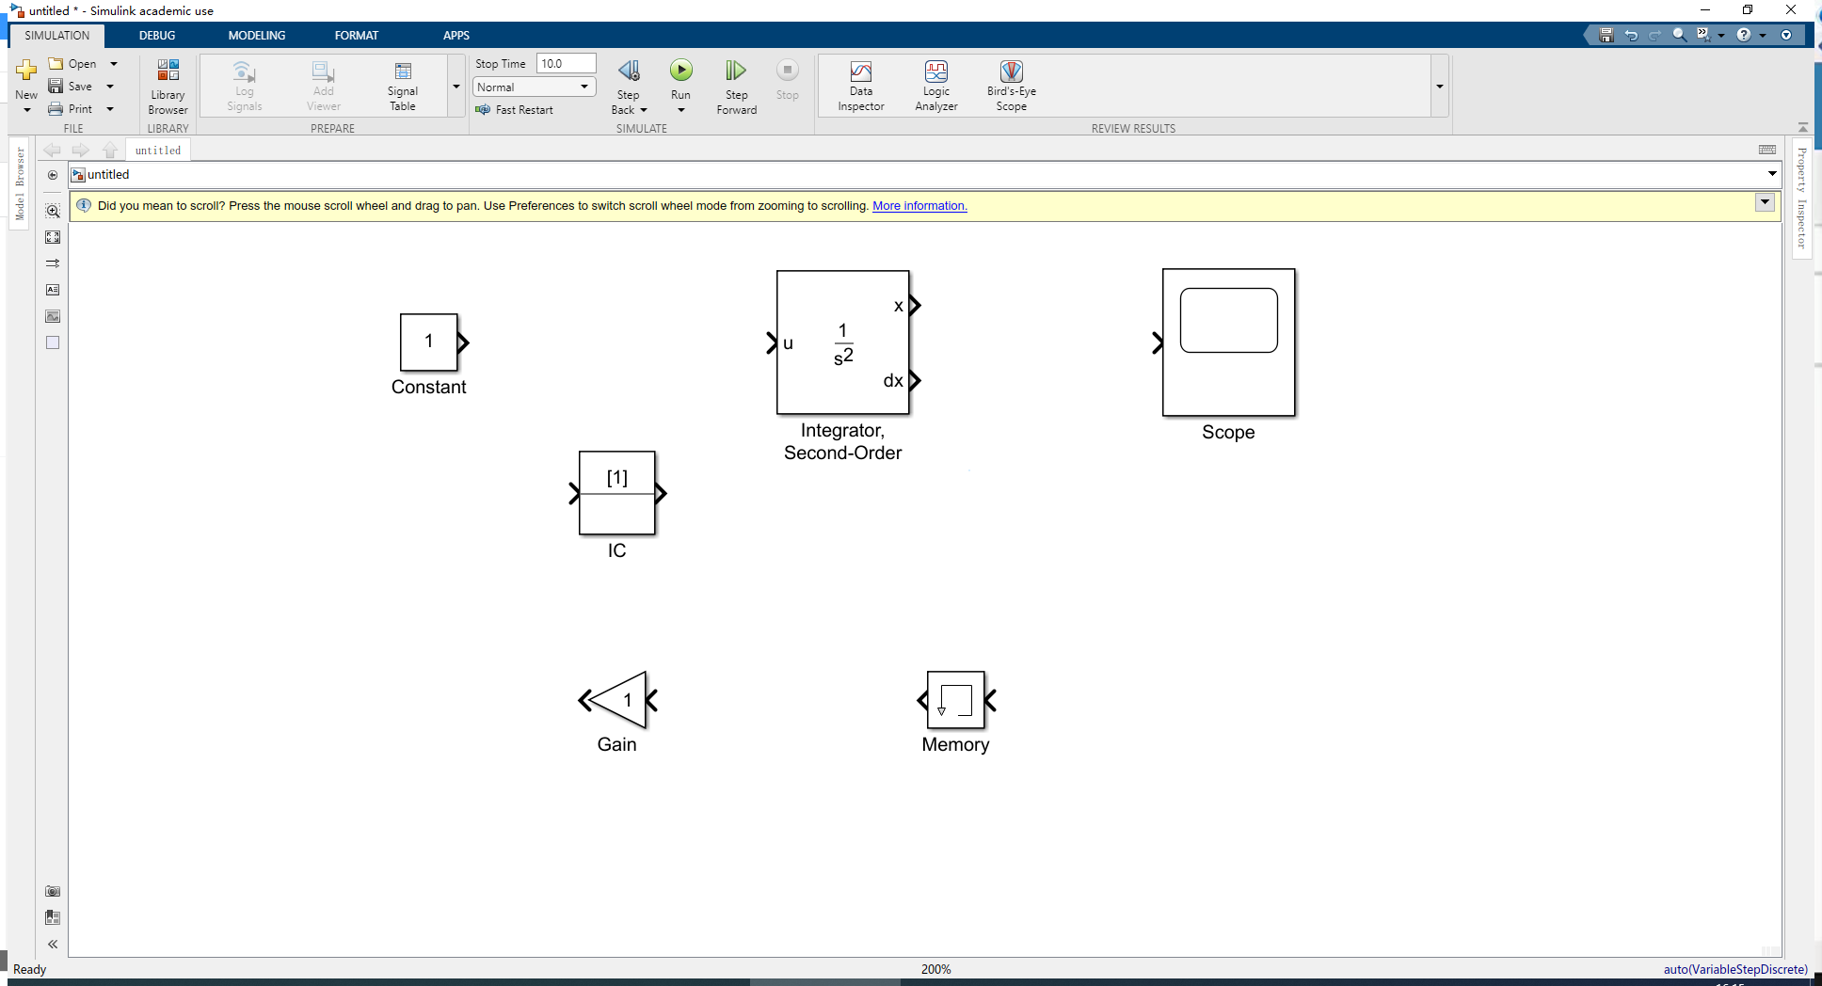Expand the Help dropdown arrow
The height and width of the screenshot is (986, 1822).
1763,35
